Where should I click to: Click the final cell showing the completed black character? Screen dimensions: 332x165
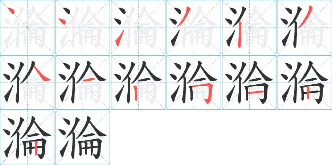pos(83,138)
